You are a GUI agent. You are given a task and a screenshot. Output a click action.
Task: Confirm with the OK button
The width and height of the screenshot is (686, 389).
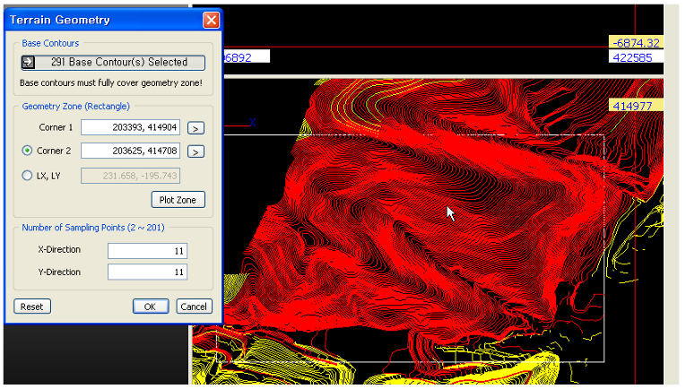(151, 307)
